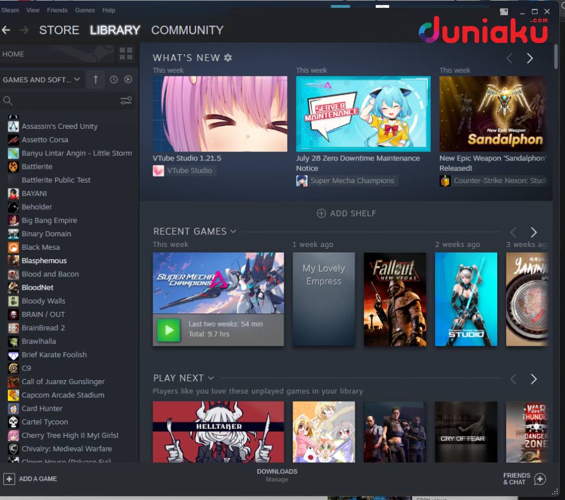This screenshot has height=500, width=565.
Task: Open the Fallout New Vegas cover
Action: 395,299
